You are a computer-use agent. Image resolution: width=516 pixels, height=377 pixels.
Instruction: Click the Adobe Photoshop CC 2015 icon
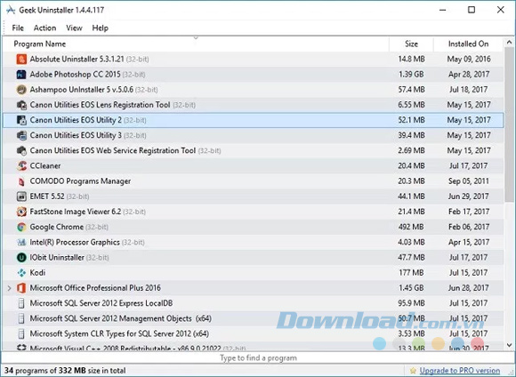[x=21, y=75]
